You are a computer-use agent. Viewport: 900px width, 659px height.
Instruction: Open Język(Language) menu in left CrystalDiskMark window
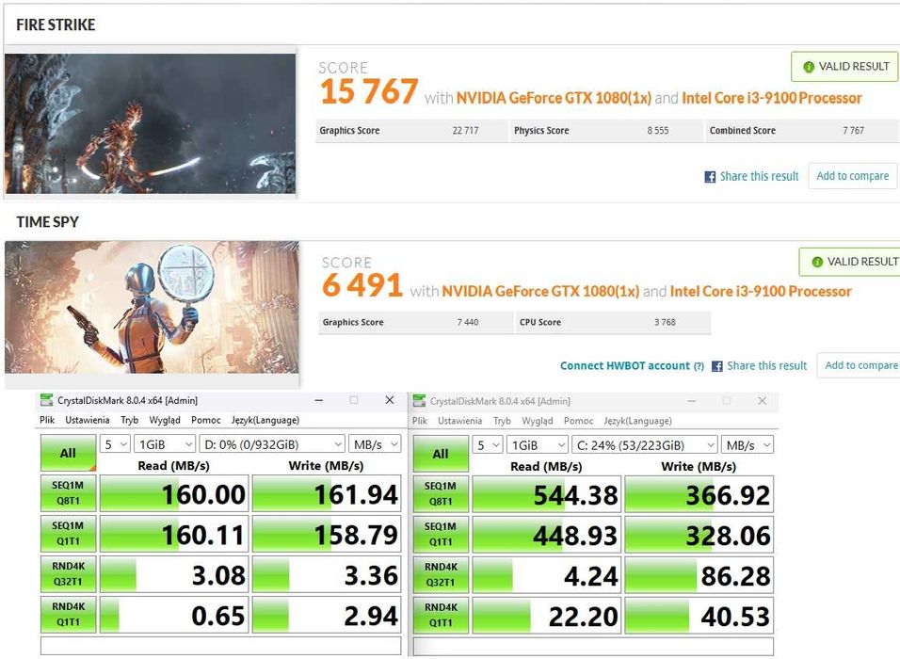point(265,420)
